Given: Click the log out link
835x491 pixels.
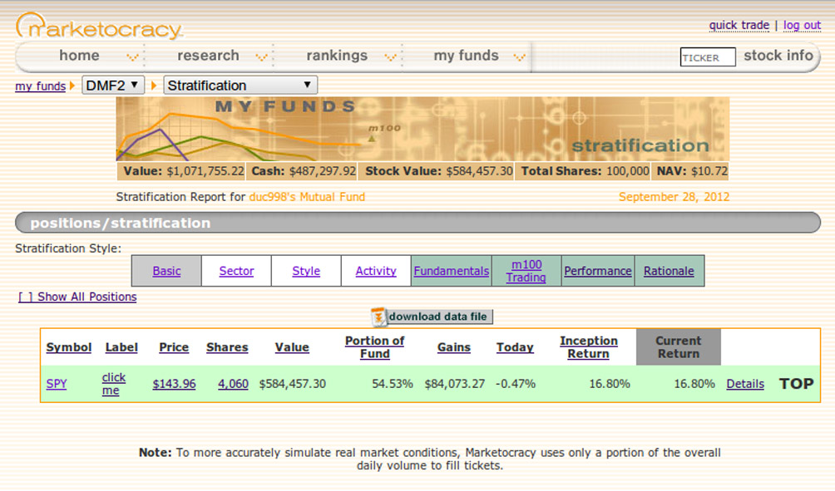Looking at the screenshot, I should 802,25.
